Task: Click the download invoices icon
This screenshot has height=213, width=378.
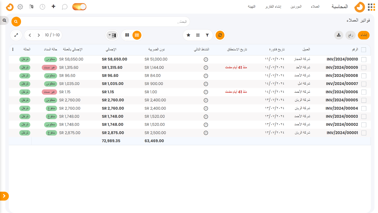Action: tap(338, 35)
